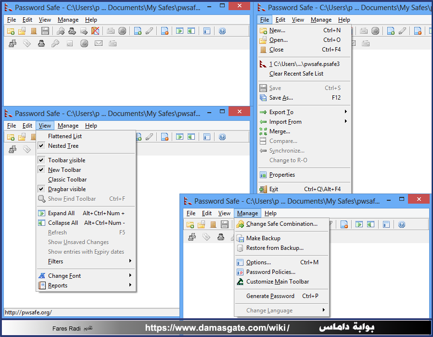Click Copy Password to clipboard icon in top-left window
The image size is (433, 337).
click(61, 31)
